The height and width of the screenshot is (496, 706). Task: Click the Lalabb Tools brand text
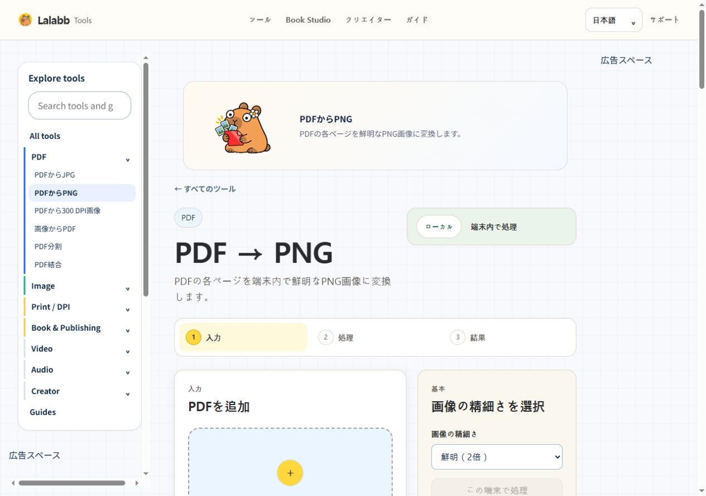(x=65, y=20)
